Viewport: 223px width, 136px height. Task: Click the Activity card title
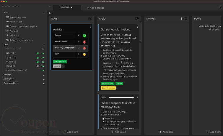pos(58,30)
